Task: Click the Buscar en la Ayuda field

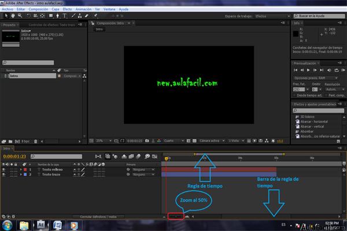Action: click(x=319, y=16)
